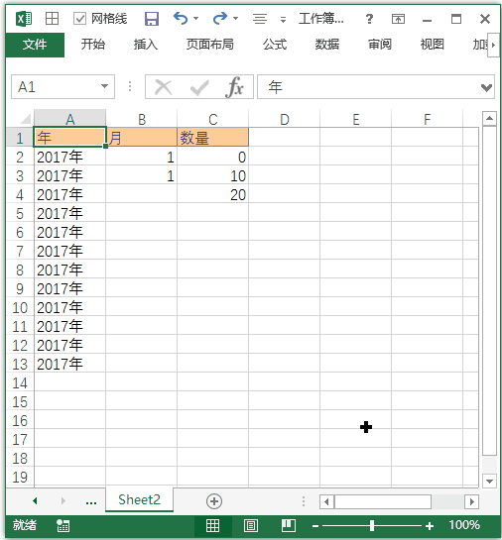Viewport: 502px width, 540px height.
Task: Open the 页面布局 ribbon tab
Action: tap(210, 45)
